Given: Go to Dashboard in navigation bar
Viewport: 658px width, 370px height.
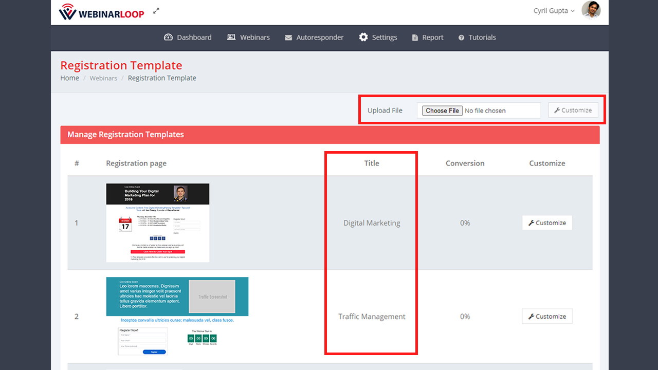Looking at the screenshot, I should tap(188, 38).
